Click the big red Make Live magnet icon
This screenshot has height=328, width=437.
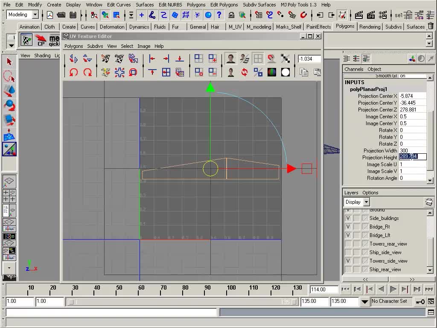(303, 15)
